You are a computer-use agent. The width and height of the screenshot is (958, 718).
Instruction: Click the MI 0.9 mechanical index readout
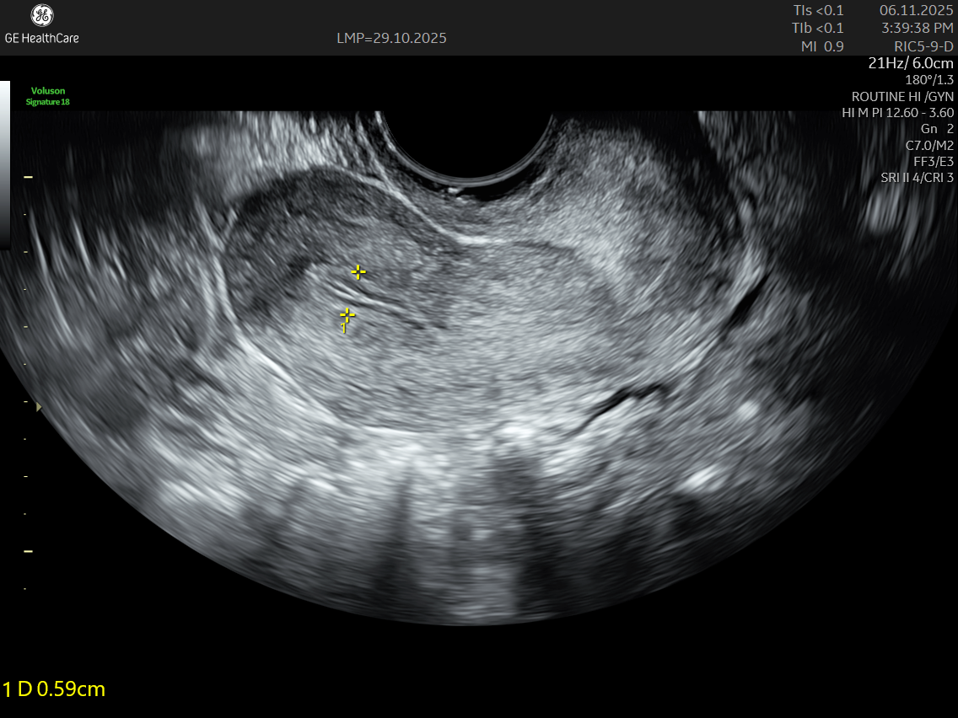(821, 46)
